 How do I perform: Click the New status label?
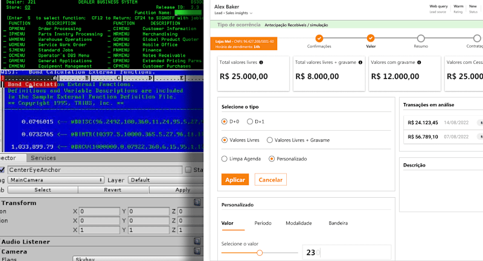473,7
